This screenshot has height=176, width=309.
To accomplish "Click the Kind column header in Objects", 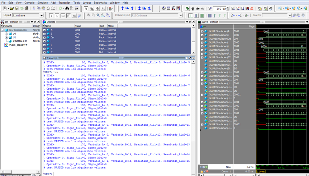I will tap(103, 26).
